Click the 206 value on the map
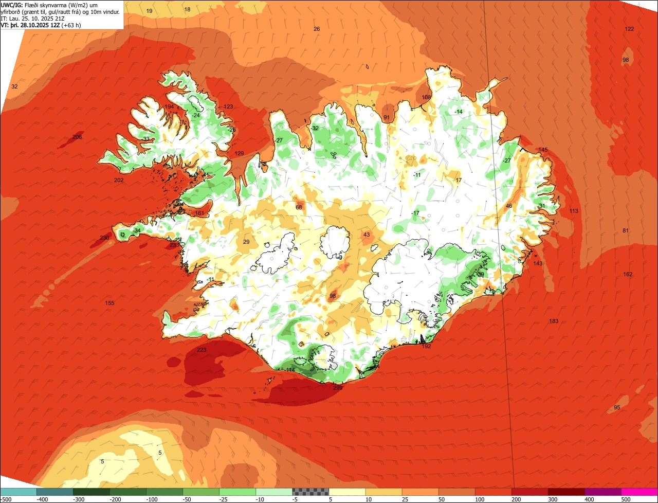 click(x=77, y=137)
